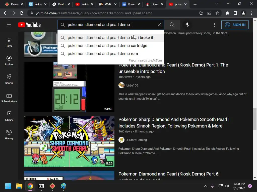Toggle Chrome side panel
The image size is (257, 192).
pyautogui.click(x=235, y=13)
